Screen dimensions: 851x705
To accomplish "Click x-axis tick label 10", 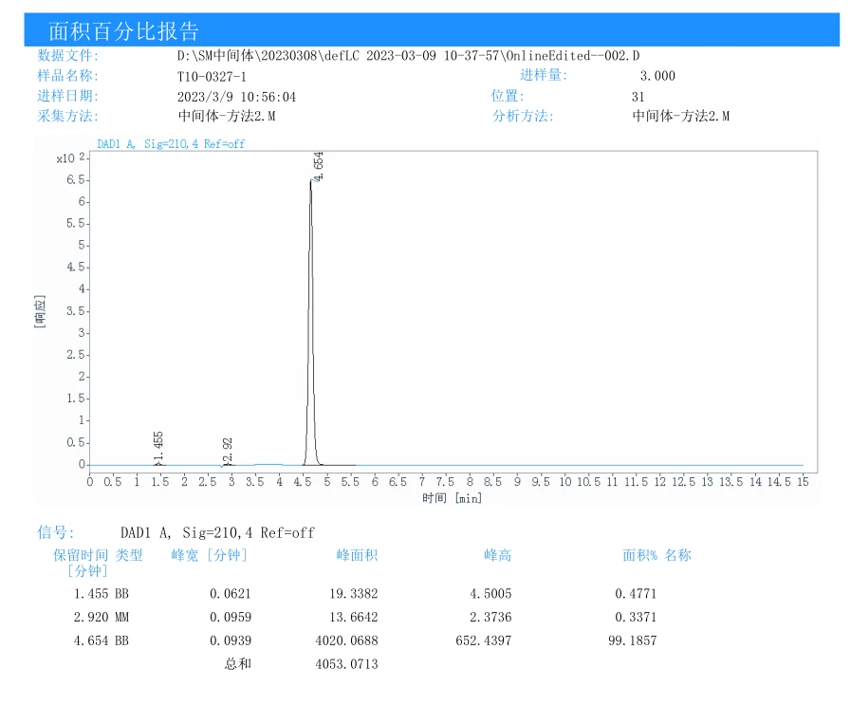I will (x=565, y=482).
